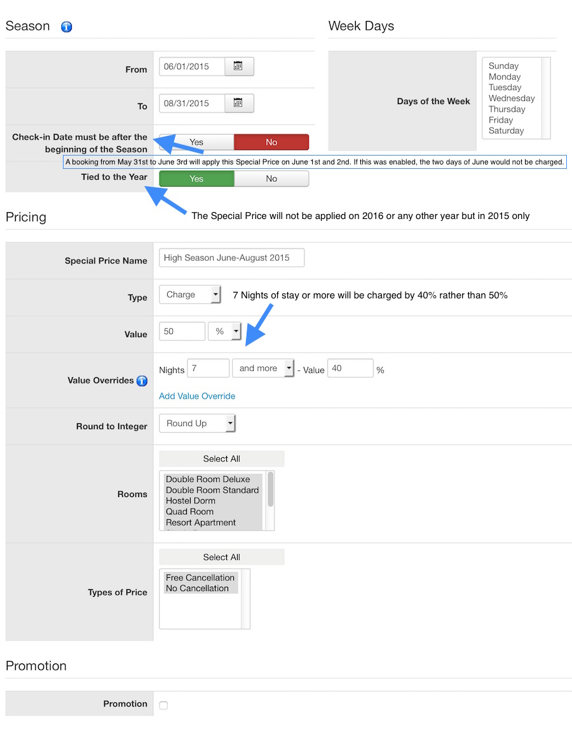This screenshot has height=732, width=572.
Task: Click the Rooms list scrollbar
Action: click(x=271, y=489)
